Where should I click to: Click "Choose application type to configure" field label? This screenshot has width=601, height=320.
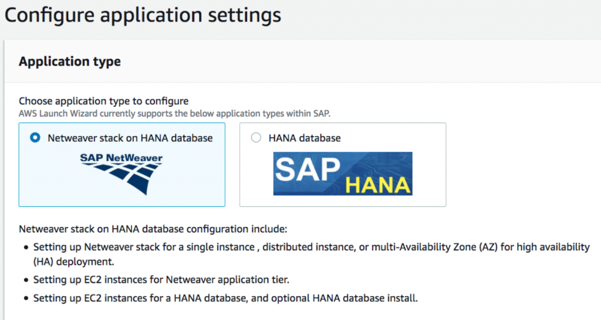pos(103,101)
